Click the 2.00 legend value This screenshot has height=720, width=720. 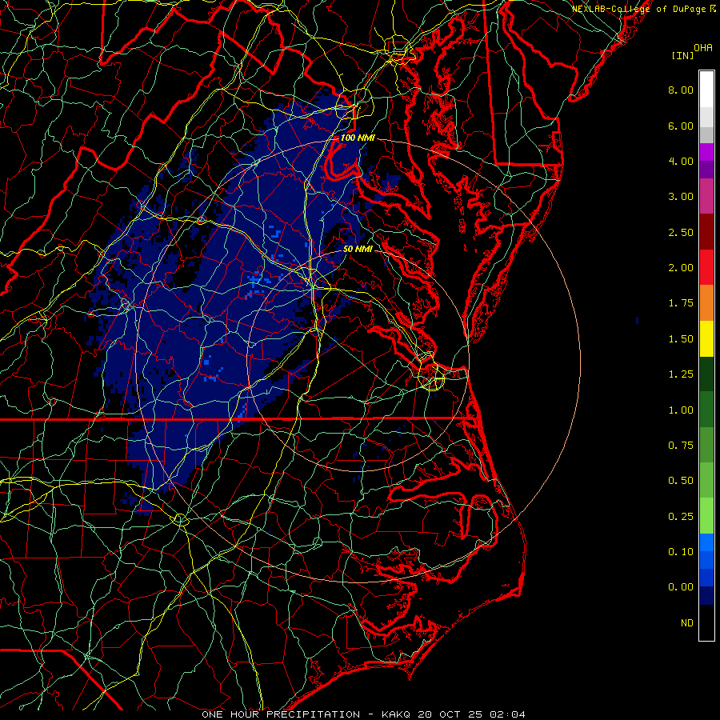click(681, 268)
